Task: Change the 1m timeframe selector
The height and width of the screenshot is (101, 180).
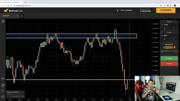Action: pos(3,85)
